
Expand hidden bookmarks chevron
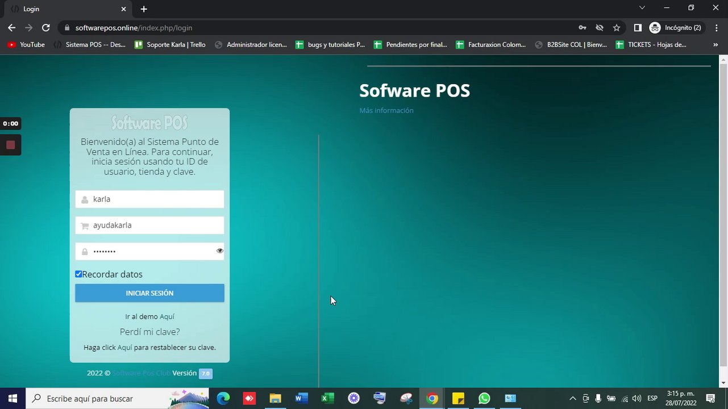coord(715,44)
